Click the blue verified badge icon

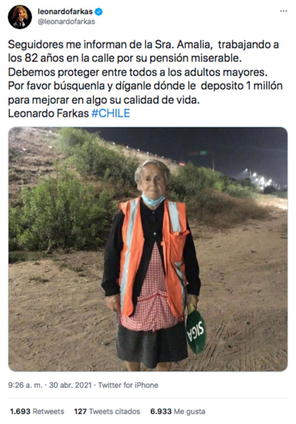(x=98, y=11)
